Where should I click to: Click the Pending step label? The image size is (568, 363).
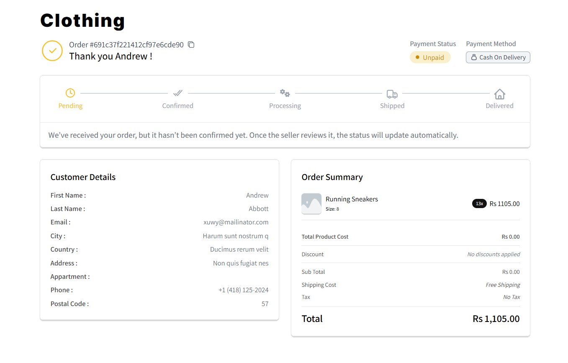pos(70,106)
